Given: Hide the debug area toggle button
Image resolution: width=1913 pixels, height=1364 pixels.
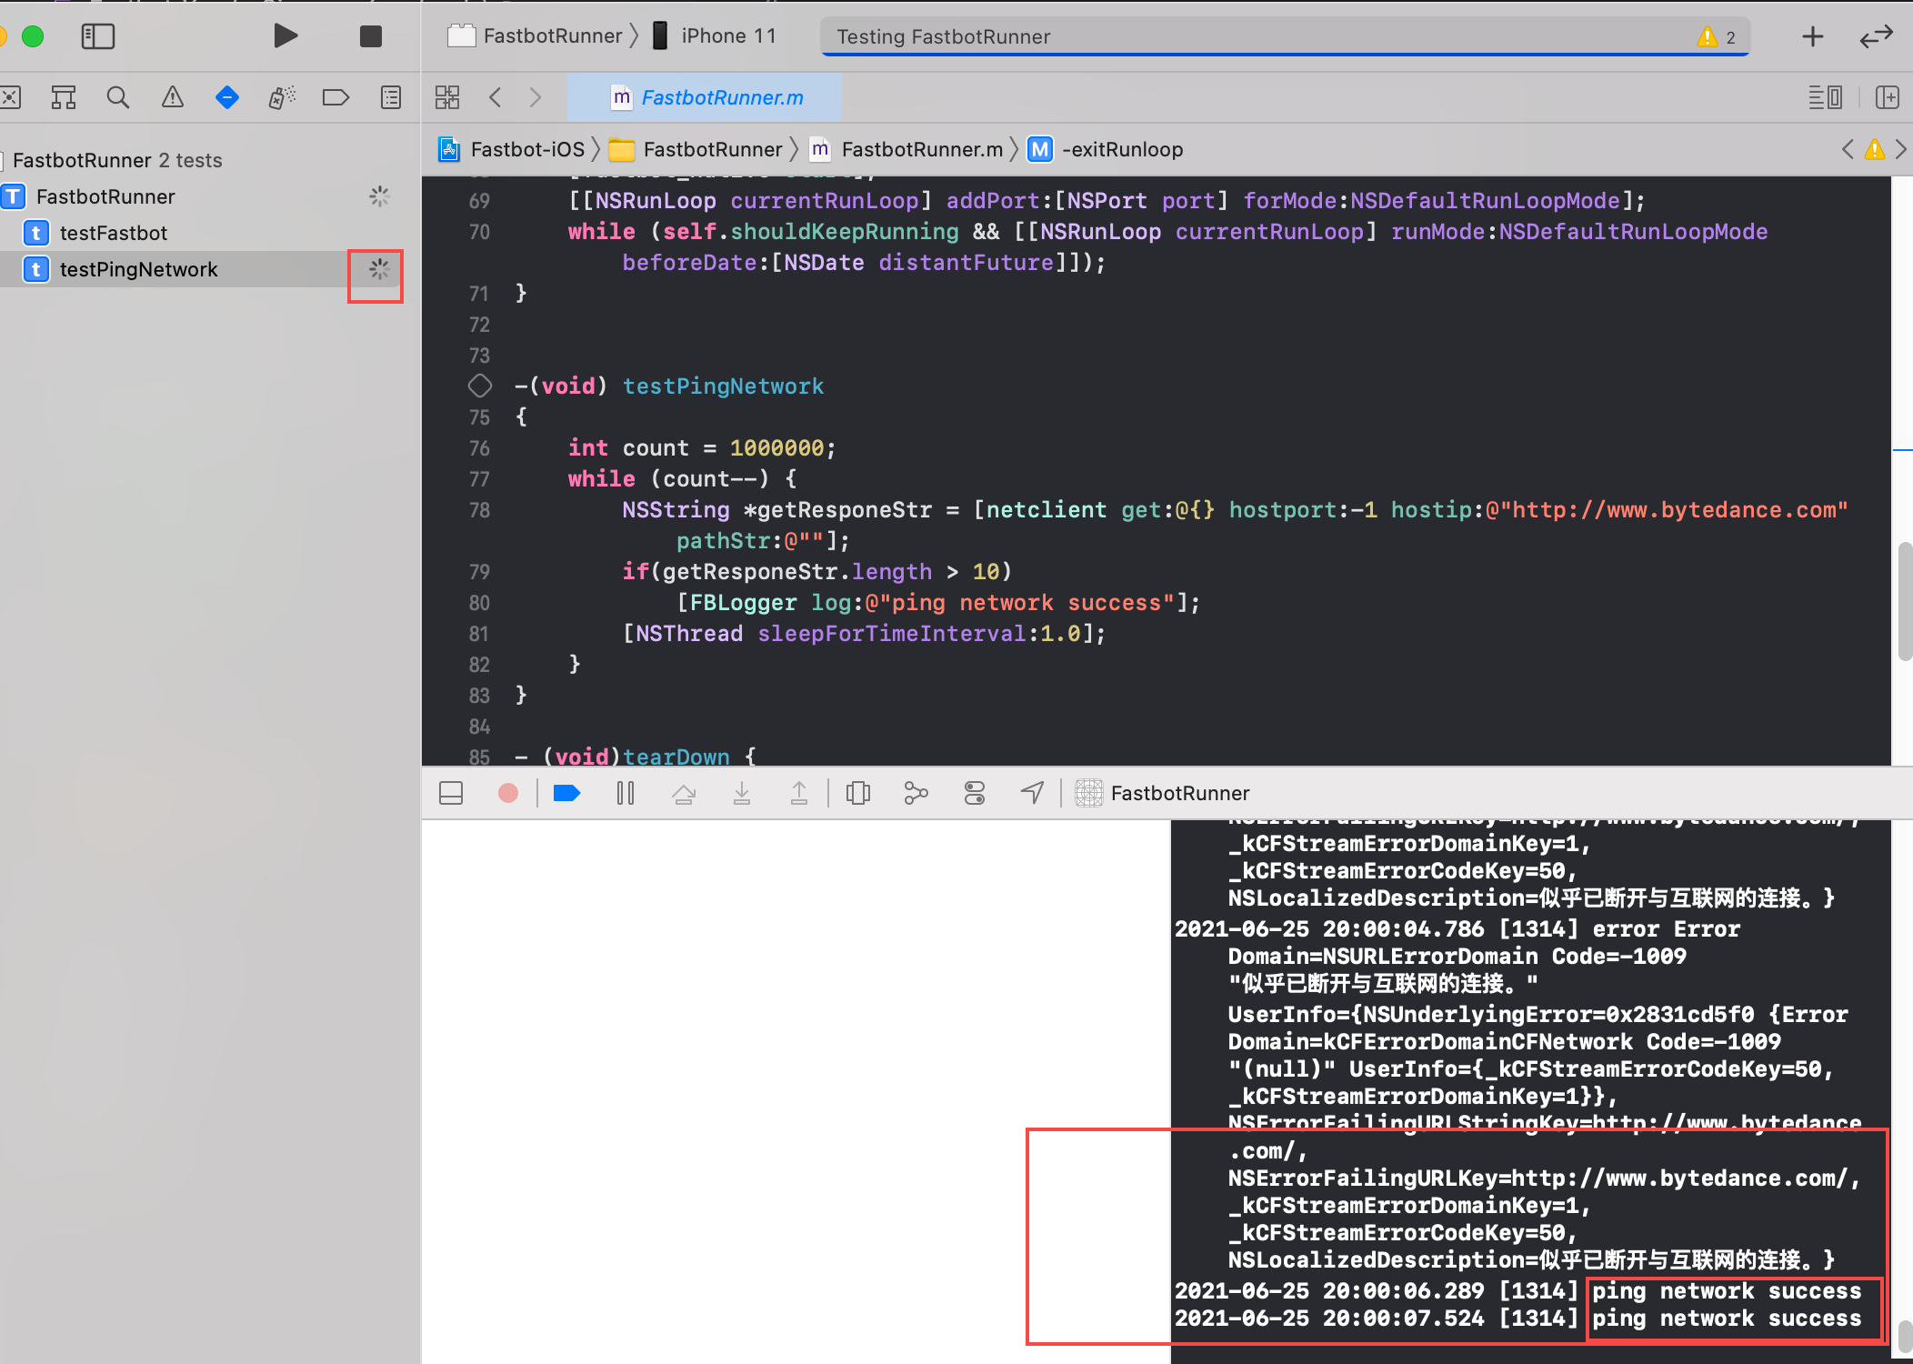Looking at the screenshot, I should [x=451, y=794].
